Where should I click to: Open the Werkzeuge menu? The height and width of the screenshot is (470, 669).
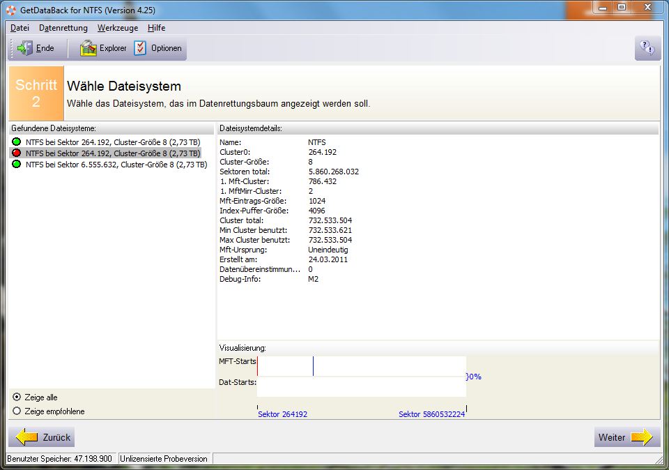(118, 28)
